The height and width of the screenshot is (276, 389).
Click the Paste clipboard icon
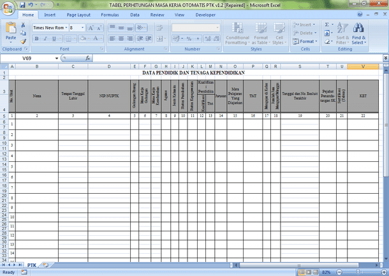(11, 28)
